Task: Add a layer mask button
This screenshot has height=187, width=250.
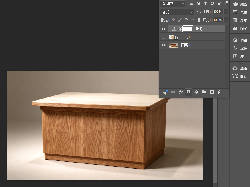Action: point(188,92)
